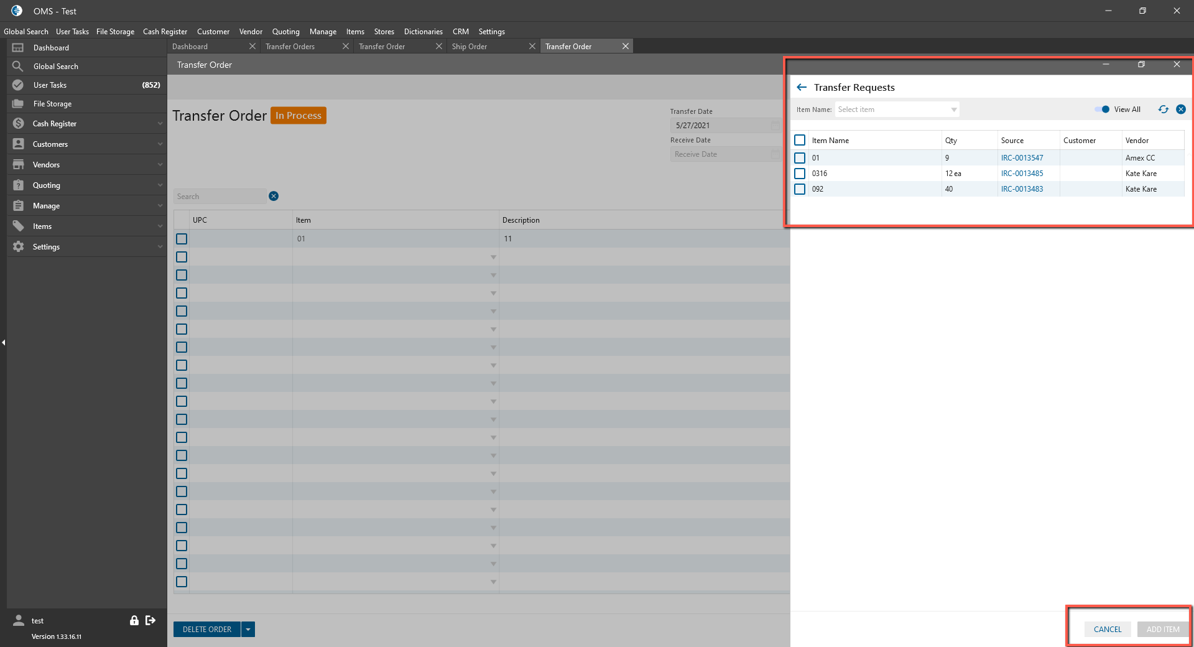
Task: Open the CRM menu
Action: (x=461, y=32)
